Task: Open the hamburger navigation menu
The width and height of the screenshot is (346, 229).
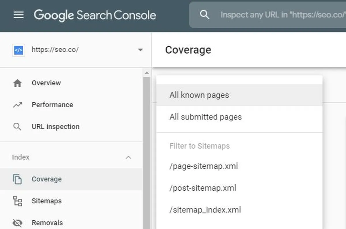Action: [x=18, y=15]
